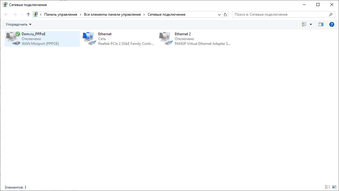Go to Все элементы панели управления breadcrumb
This screenshot has width=339, height=191.
point(112,14)
